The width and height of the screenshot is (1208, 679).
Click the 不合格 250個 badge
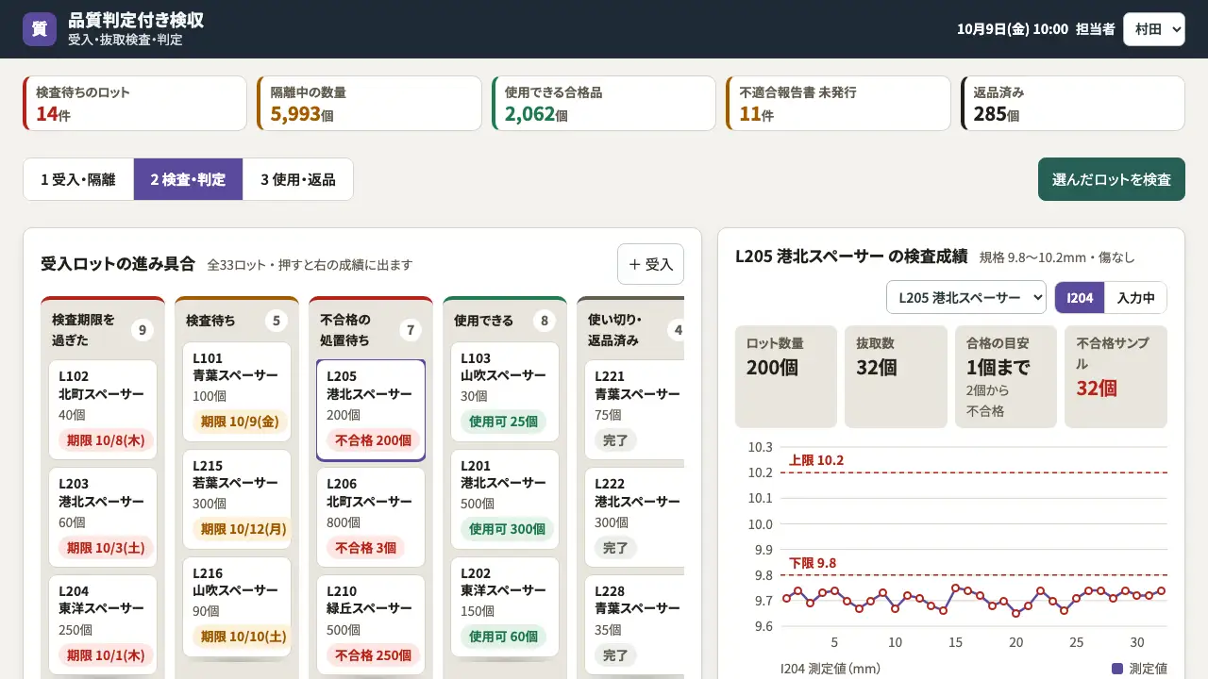point(374,654)
